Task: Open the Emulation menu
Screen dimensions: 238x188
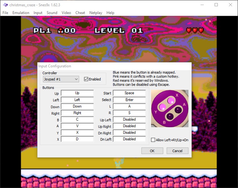Action: [x=21, y=13]
